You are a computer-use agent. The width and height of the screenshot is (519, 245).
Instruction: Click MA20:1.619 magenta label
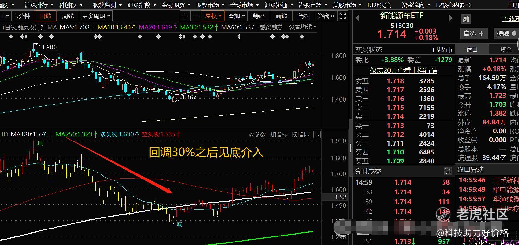[x=155, y=28]
